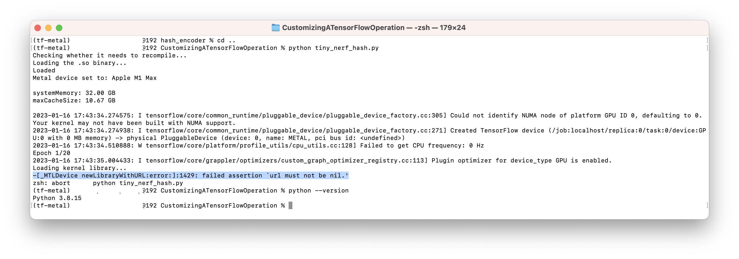Click the "Loading the .so binary..." line
This screenshot has width=739, height=259.
[x=80, y=63]
